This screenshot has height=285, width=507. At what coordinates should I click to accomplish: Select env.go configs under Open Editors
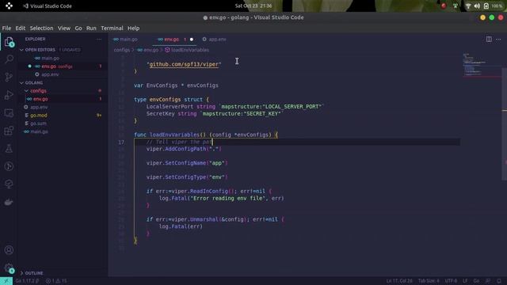click(62, 66)
